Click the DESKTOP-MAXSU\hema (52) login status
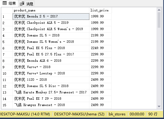This screenshot has width=164, height=119. click(79, 114)
